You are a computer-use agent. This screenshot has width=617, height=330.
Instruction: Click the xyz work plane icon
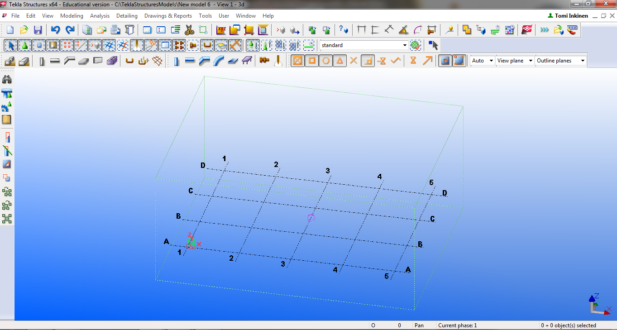[221, 30]
